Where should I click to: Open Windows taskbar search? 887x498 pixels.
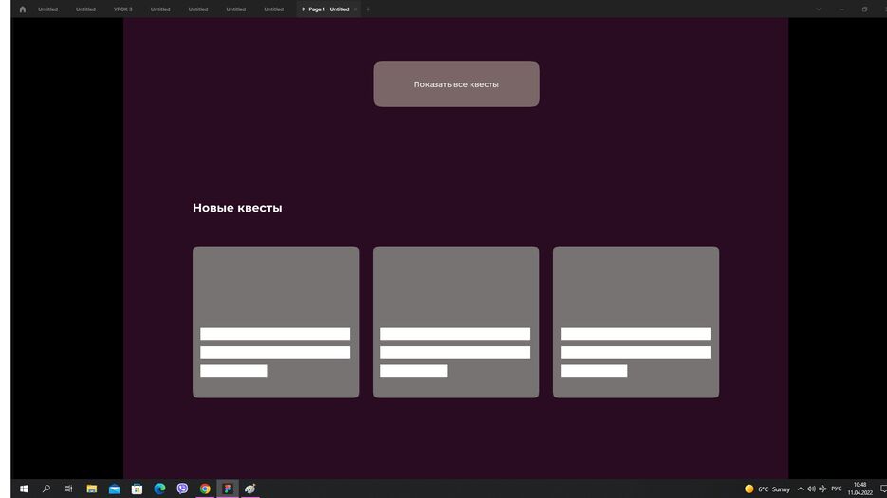46,489
